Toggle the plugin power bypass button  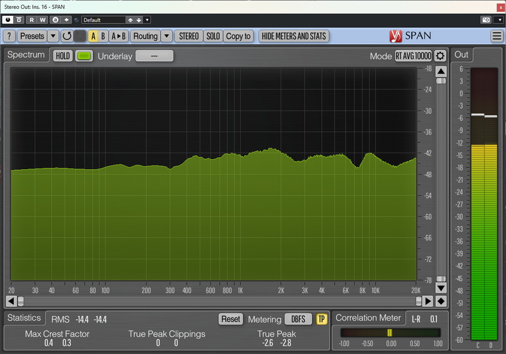(8, 20)
